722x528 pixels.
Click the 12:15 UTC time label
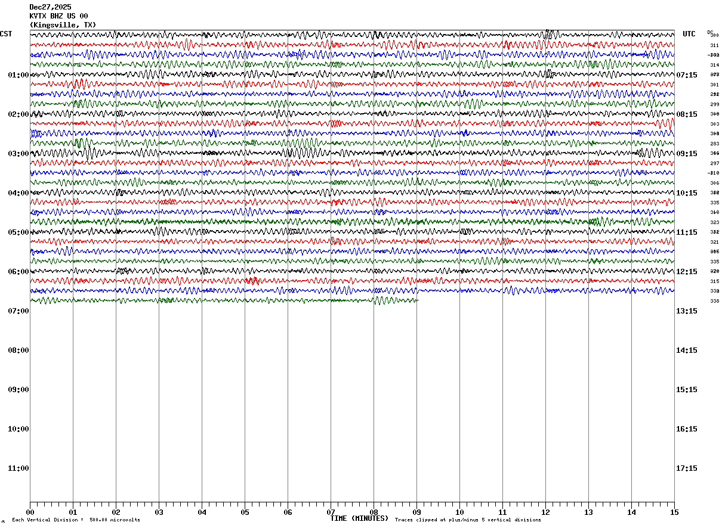(x=687, y=272)
